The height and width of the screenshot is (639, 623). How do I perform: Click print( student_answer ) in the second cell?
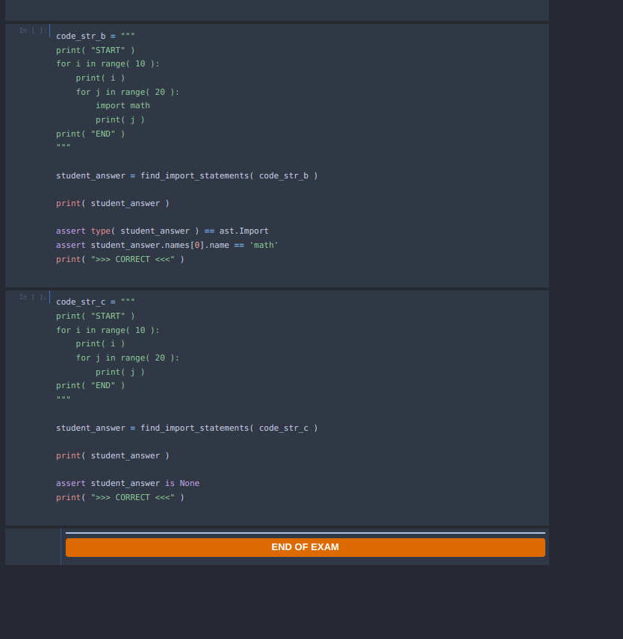[113, 455]
